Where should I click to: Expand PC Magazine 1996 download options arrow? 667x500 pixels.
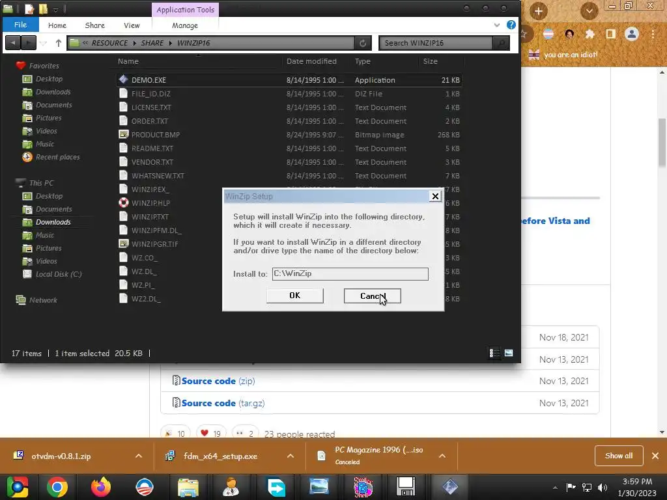pos(442,456)
